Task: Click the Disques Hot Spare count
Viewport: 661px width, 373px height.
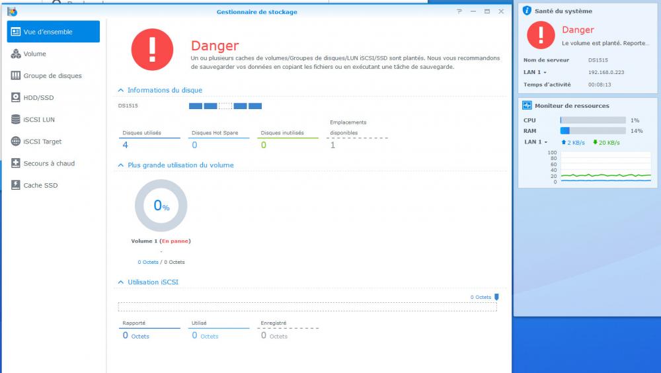Action: 194,145
